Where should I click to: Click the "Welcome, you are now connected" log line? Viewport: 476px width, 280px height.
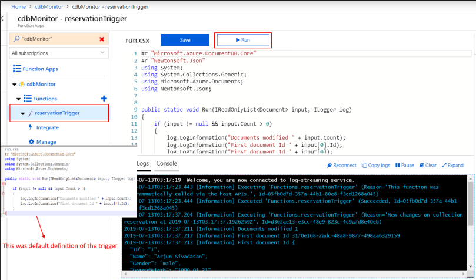coord(245,180)
